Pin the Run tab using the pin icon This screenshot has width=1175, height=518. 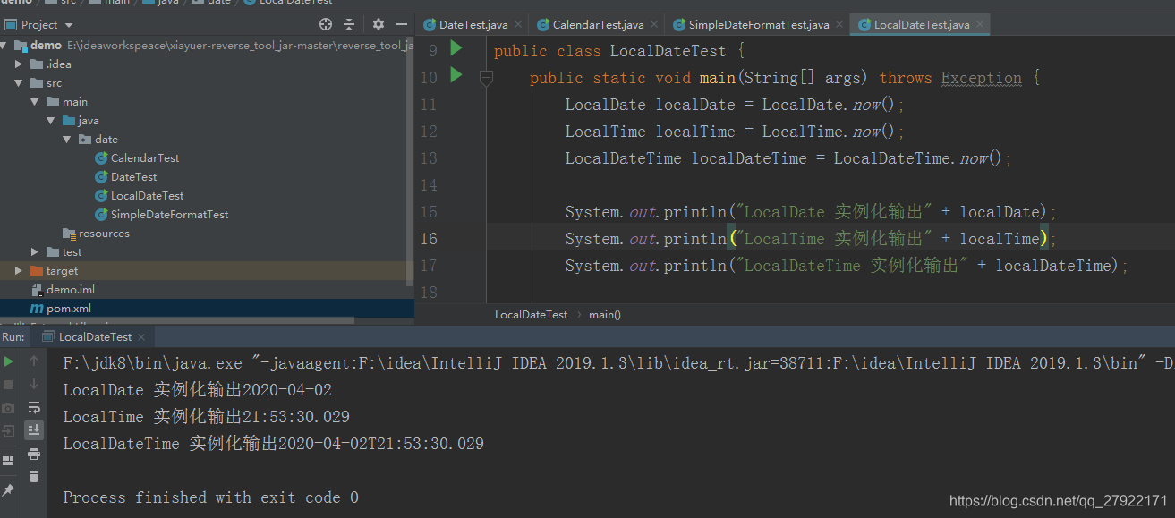(x=9, y=490)
